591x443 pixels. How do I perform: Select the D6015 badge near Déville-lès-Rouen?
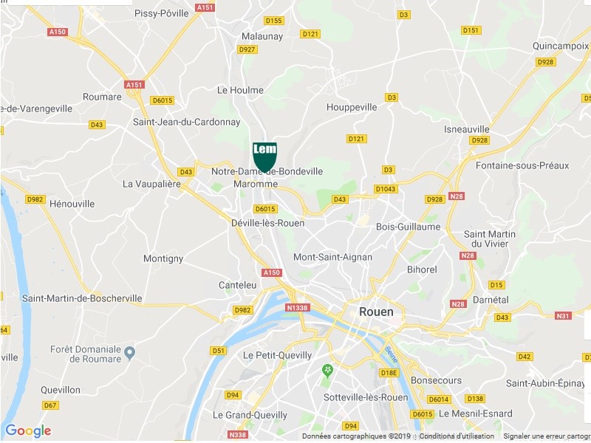click(265, 209)
